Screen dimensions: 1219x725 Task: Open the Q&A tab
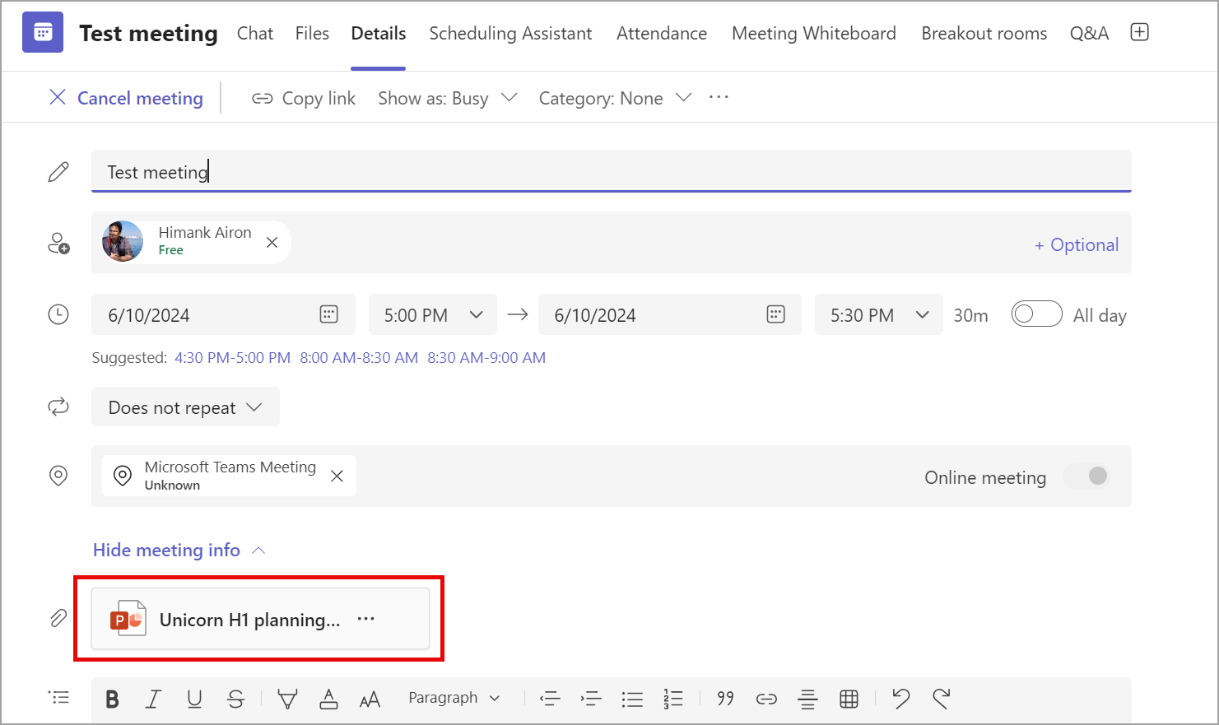pyautogui.click(x=1089, y=33)
